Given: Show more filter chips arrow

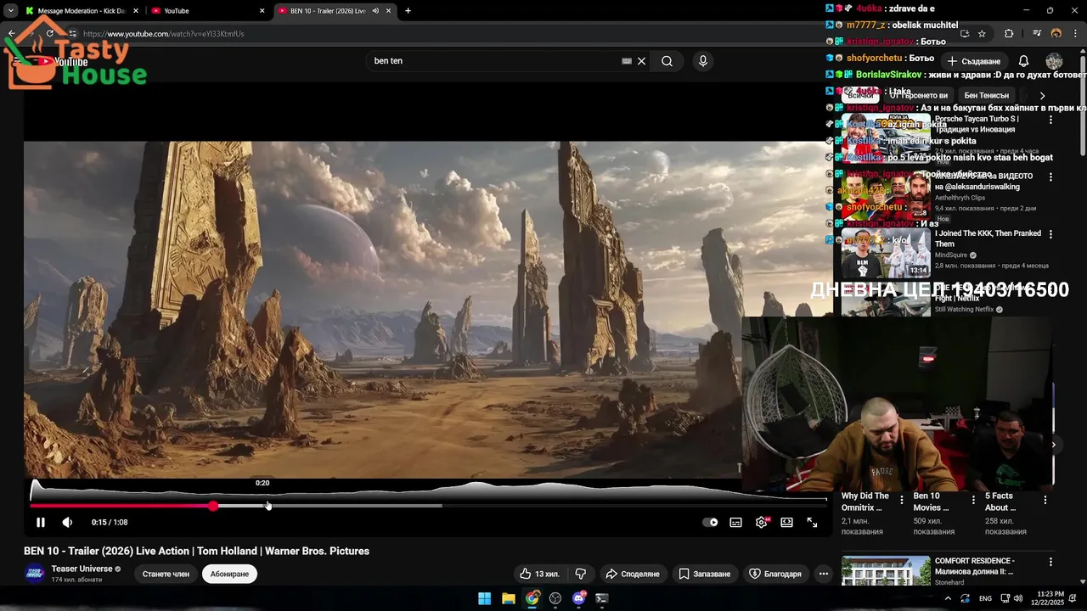Looking at the screenshot, I should (x=1042, y=96).
